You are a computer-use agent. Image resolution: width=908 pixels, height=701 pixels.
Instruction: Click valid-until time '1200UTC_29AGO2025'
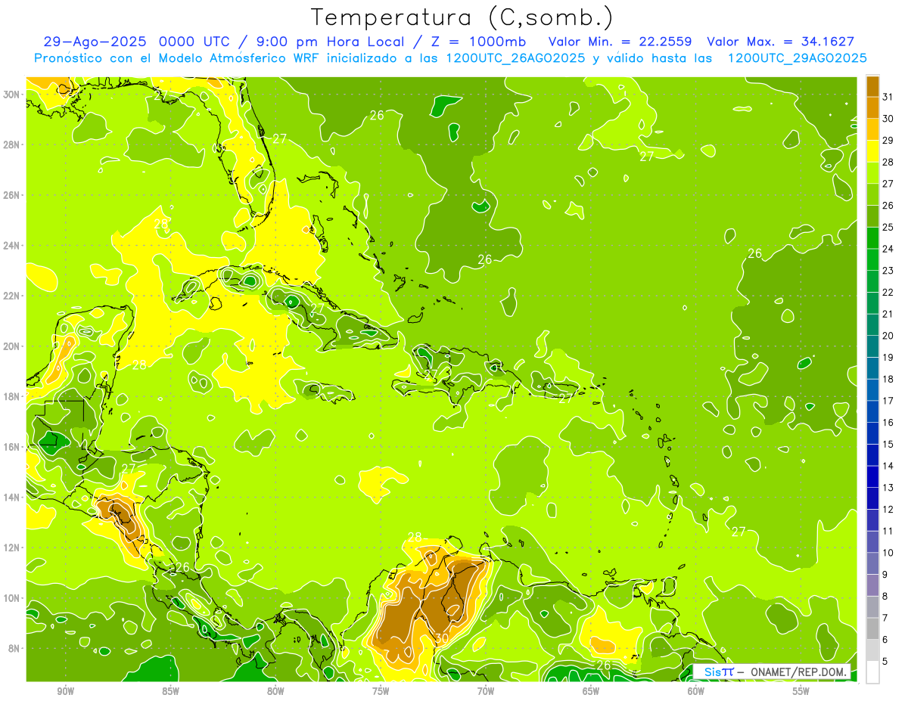pos(797,58)
